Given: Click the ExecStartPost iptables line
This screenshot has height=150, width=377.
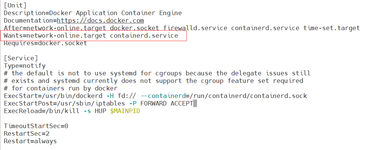Looking at the screenshot, I should (x=99, y=104).
